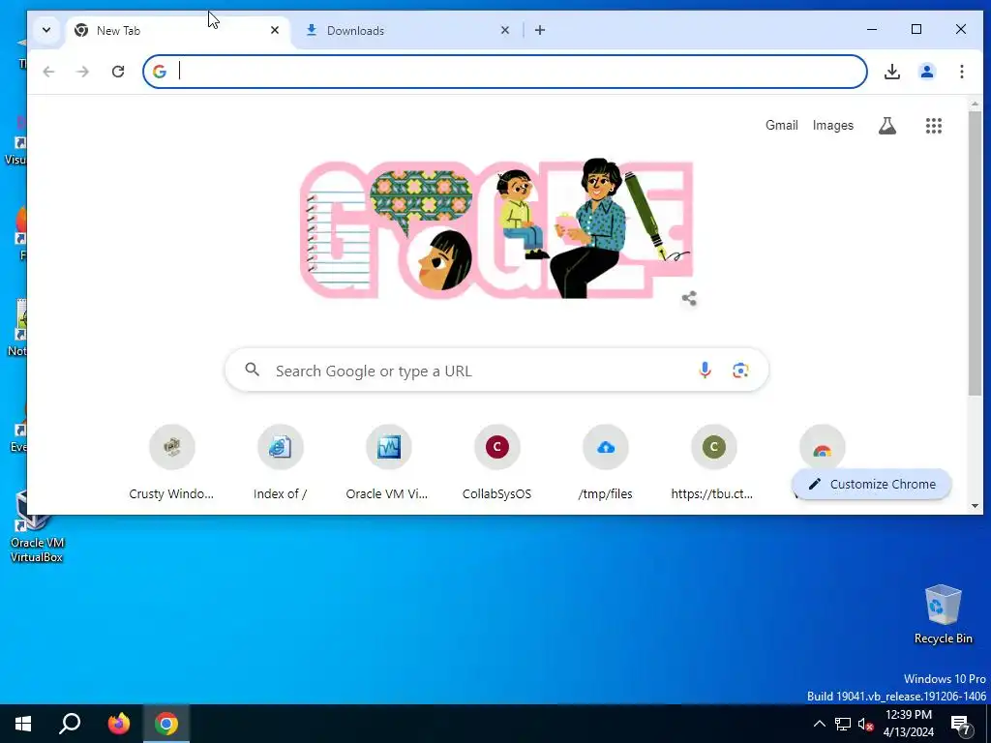Search by image with Google Lens
Image resolution: width=991 pixels, height=743 pixels.
pyautogui.click(x=740, y=371)
